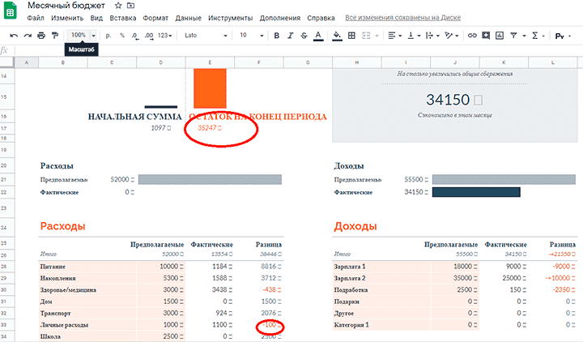Open the font size 10 dropdown

tap(249, 36)
